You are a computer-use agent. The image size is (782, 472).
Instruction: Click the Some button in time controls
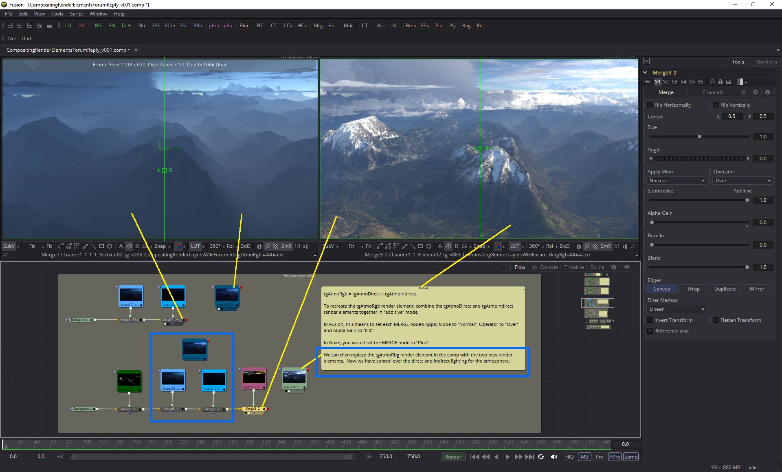[x=630, y=457]
